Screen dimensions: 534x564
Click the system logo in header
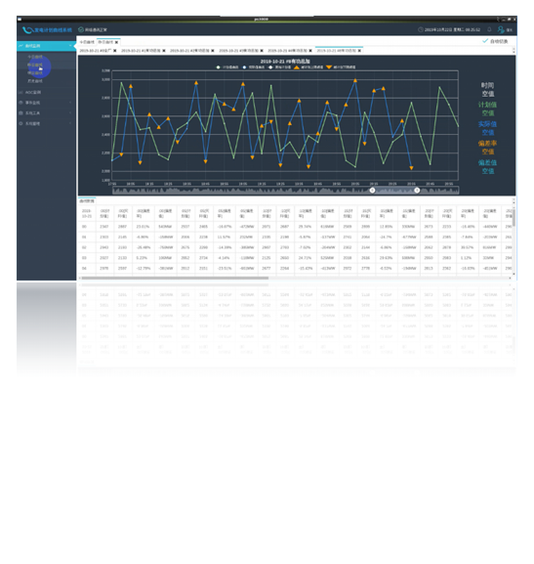[27, 30]
